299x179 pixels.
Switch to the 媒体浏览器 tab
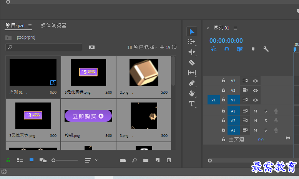tap(53, 26)
